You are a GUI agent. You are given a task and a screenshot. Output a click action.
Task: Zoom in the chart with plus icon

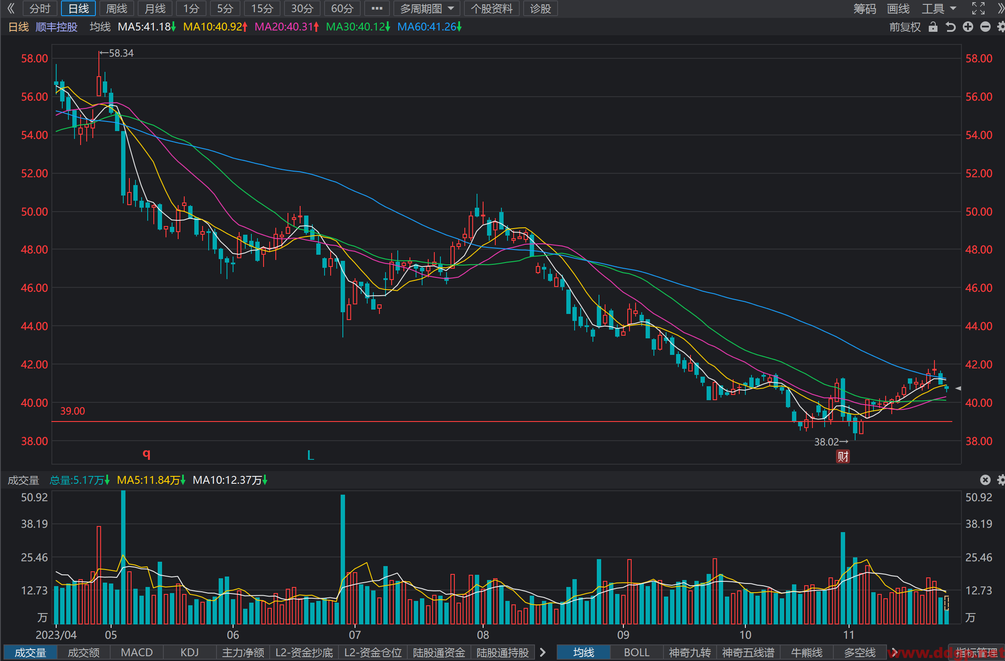pyautogui.click(x=968, y=27)
